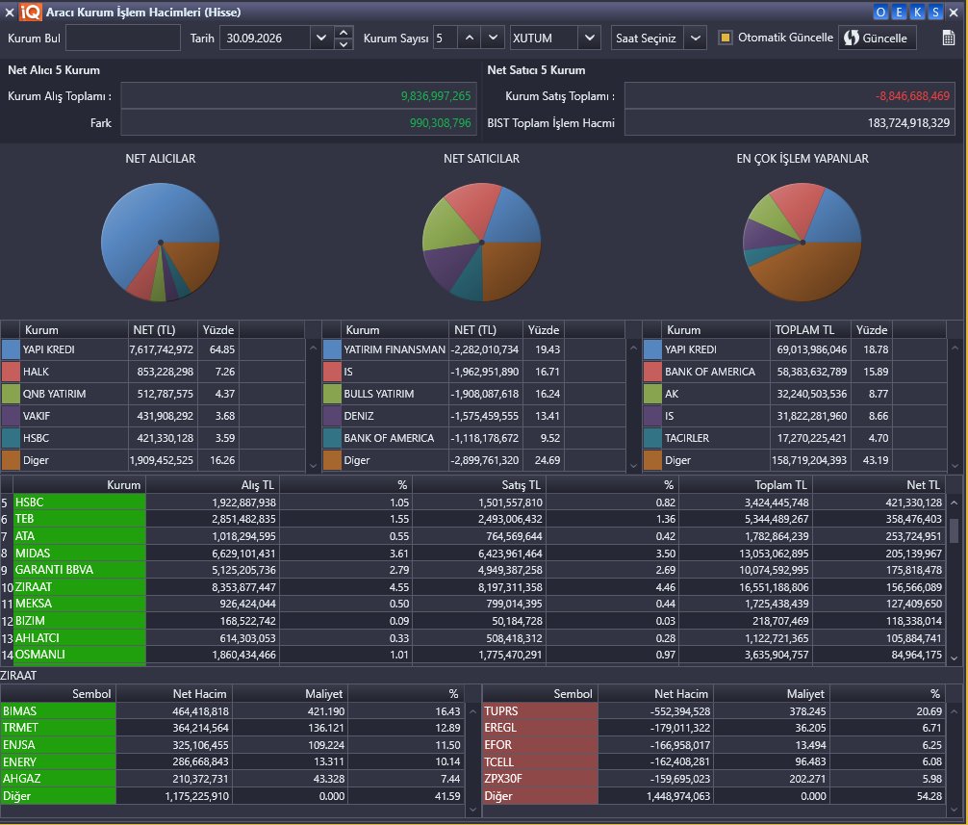The image size is (968, 825).
Task: Click the main broker table scrollbar thumb
Action: click(x=954, y=530)
